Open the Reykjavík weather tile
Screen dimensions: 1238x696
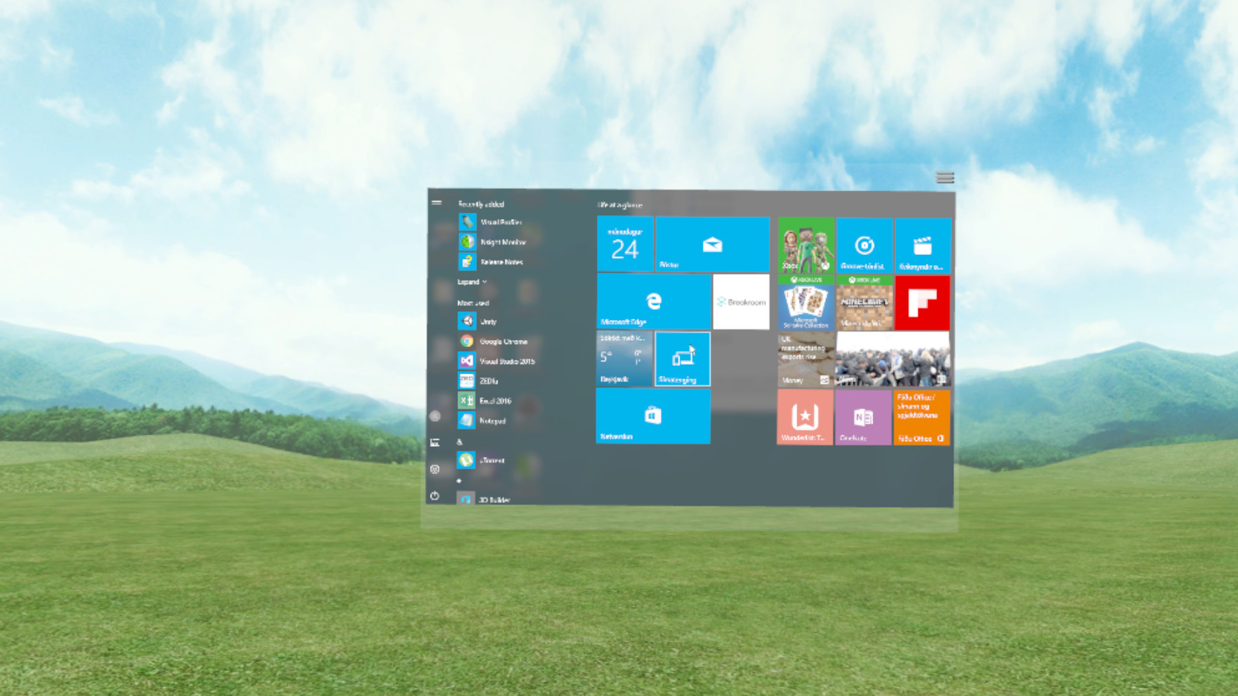pyautogui.click(x=624, y=359)
